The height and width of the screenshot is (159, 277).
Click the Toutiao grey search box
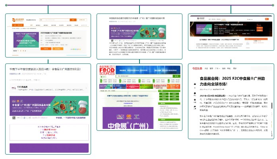[261, 68]
